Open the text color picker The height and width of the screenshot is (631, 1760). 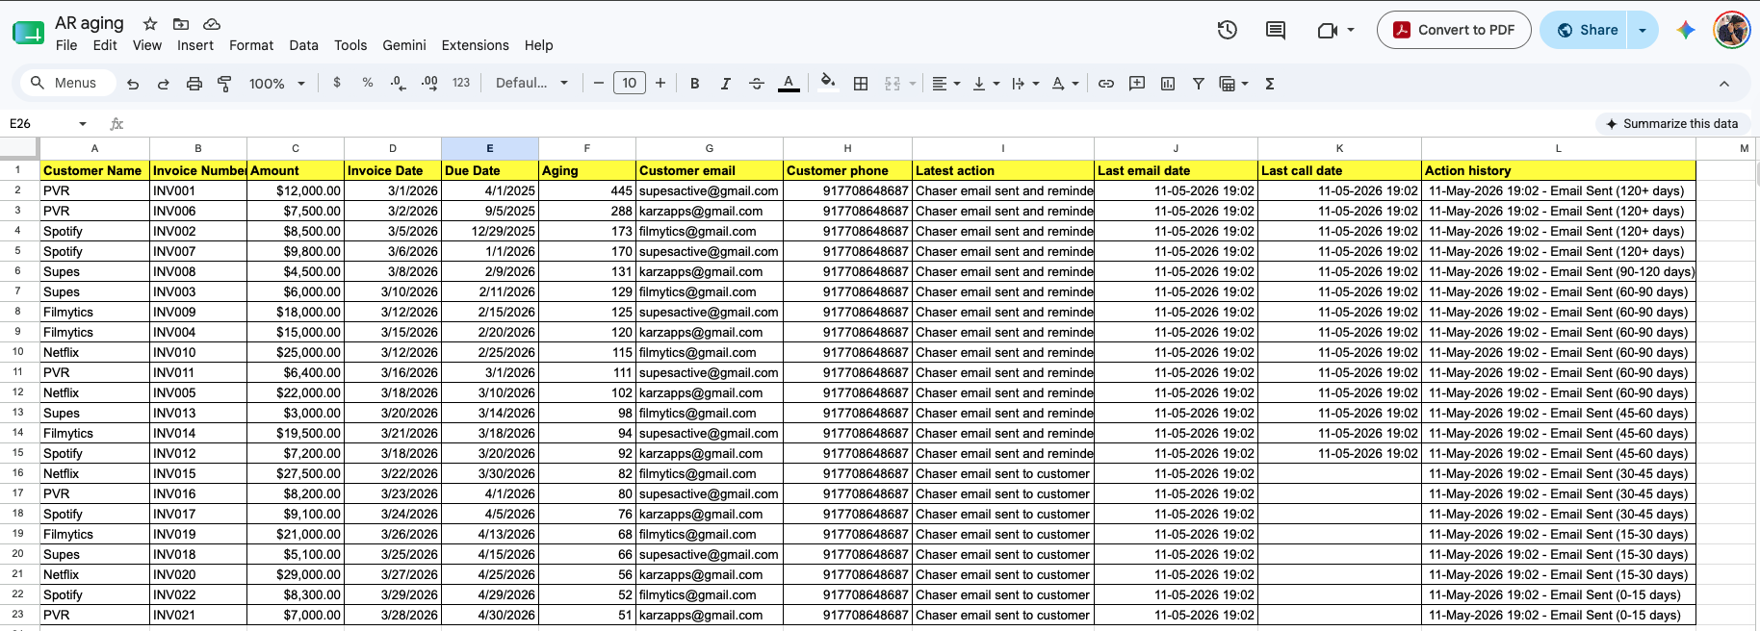789,84
